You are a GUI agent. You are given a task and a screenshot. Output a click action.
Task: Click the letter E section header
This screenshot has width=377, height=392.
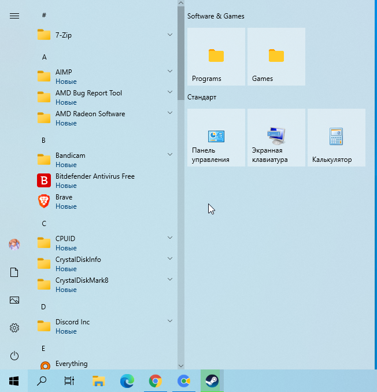click(43, 349)
